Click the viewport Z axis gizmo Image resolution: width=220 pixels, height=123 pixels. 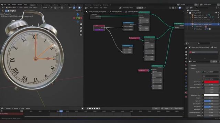78,14
